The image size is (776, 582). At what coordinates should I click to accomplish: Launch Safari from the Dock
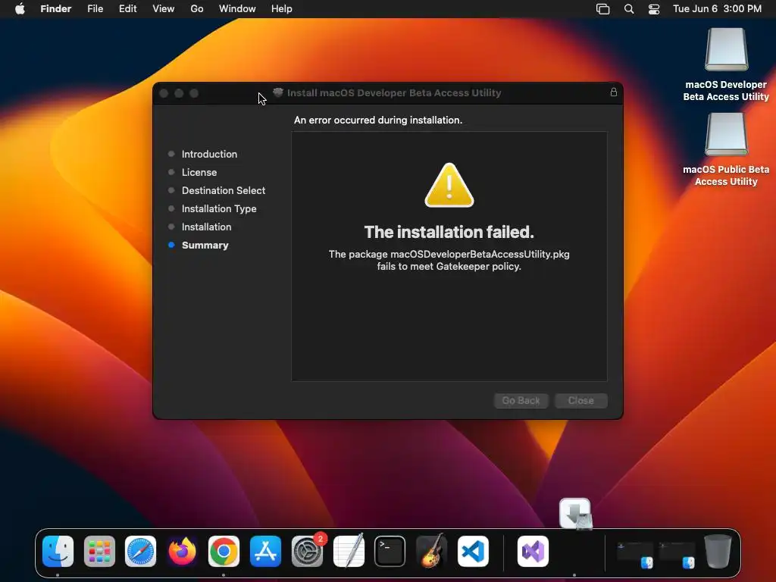[140, 551]
